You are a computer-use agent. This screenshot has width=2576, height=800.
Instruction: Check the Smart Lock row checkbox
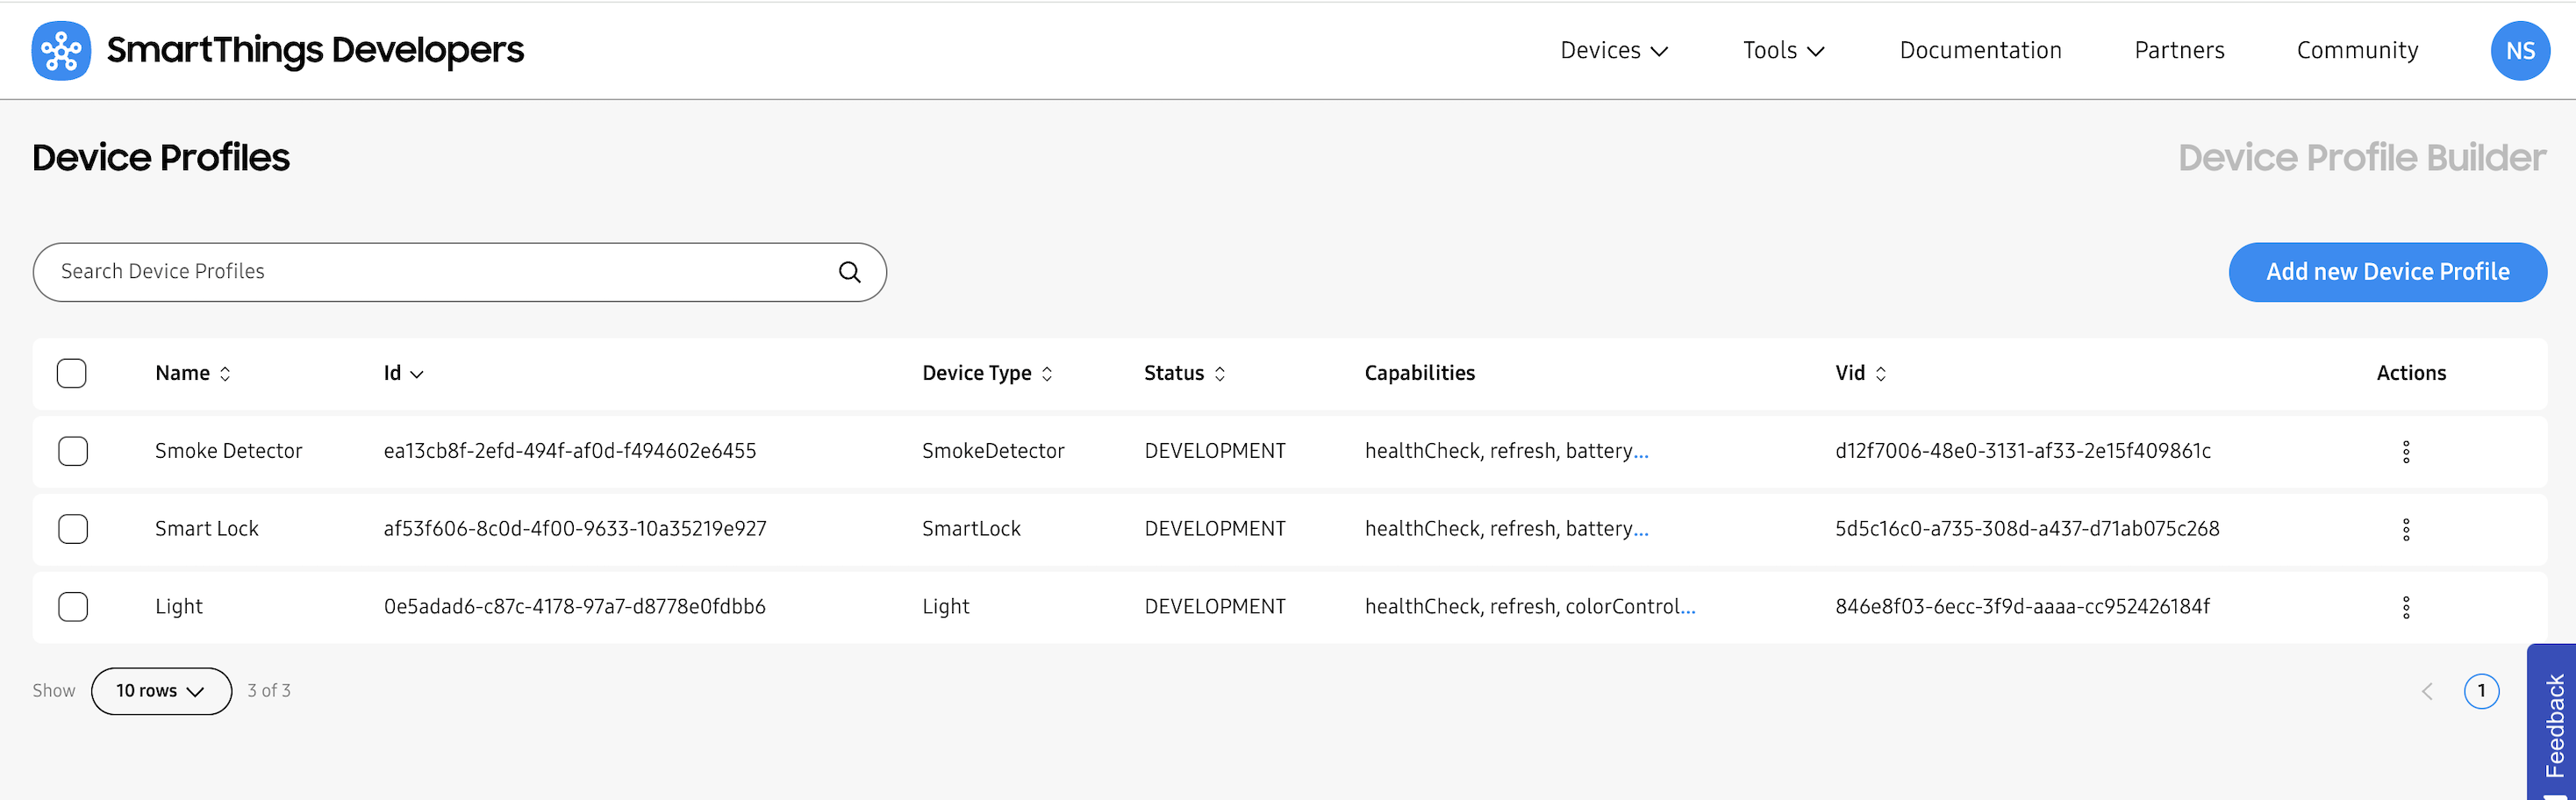click(72, 529)
